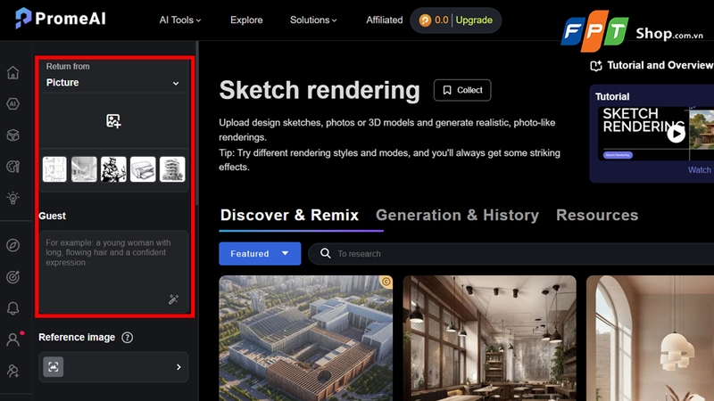Open the Affiliated page
The image size is (714, 401).
coord(385,20)
